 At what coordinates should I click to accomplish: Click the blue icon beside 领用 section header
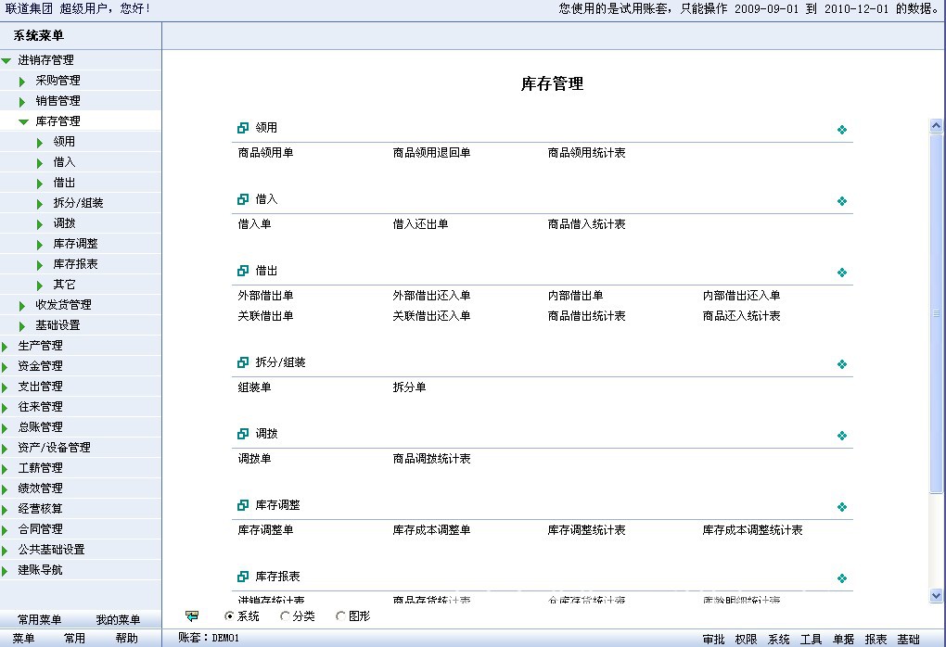click(243, 129)
